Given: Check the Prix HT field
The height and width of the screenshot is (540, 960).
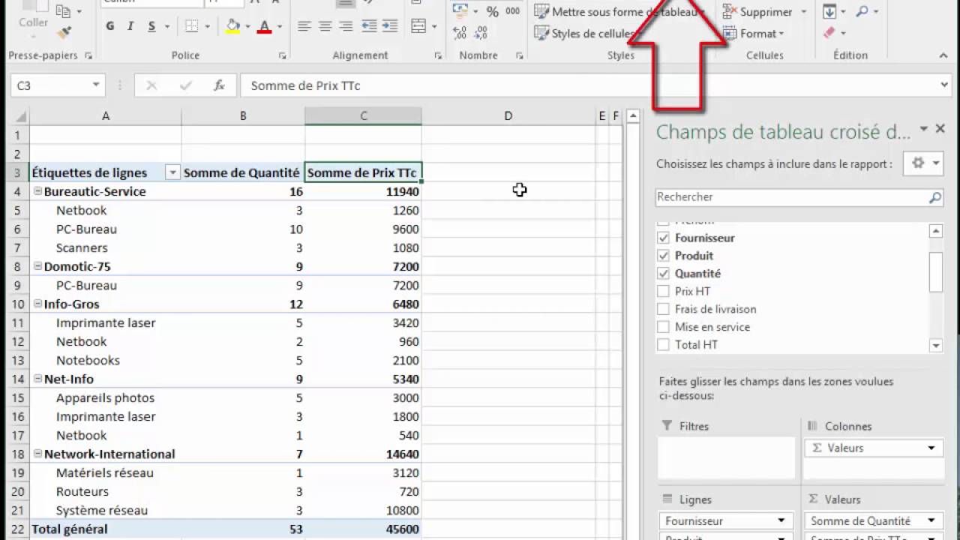Looking at the screenshot, I should [663, 291].
